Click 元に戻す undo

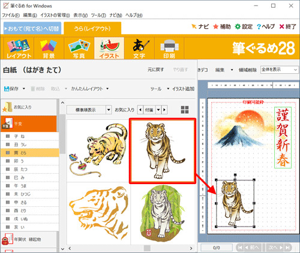[x=155, y=70]
